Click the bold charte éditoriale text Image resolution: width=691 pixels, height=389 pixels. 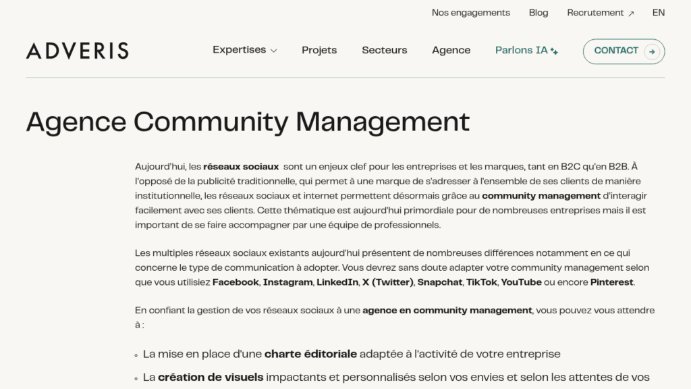point(310,354)
